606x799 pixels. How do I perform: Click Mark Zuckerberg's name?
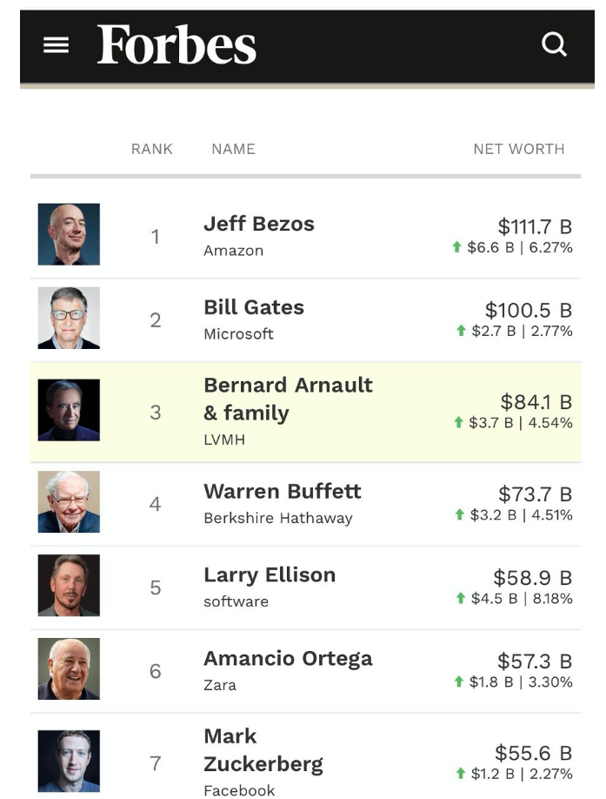pos(263,750)
